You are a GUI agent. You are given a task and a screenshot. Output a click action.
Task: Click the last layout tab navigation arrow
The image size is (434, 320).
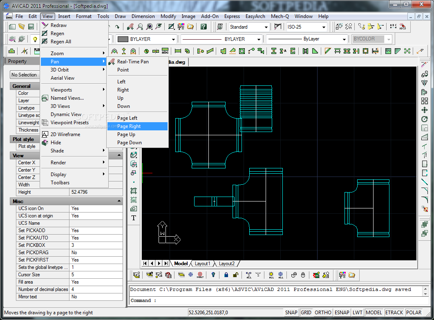pos(166,263)
